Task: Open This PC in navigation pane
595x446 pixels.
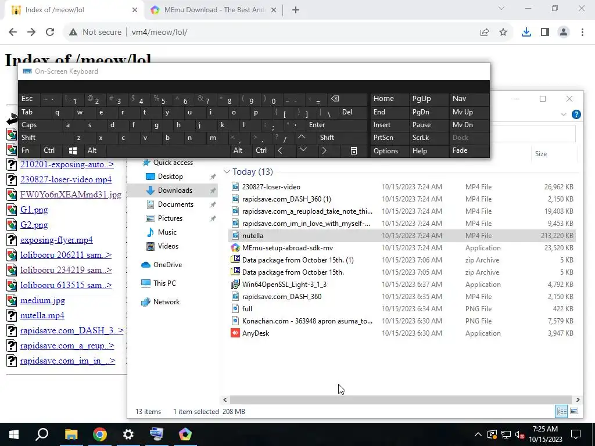Action: [x=164, y=283]
